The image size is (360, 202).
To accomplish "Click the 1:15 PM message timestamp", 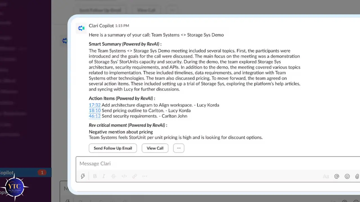I will pos(122,26).
